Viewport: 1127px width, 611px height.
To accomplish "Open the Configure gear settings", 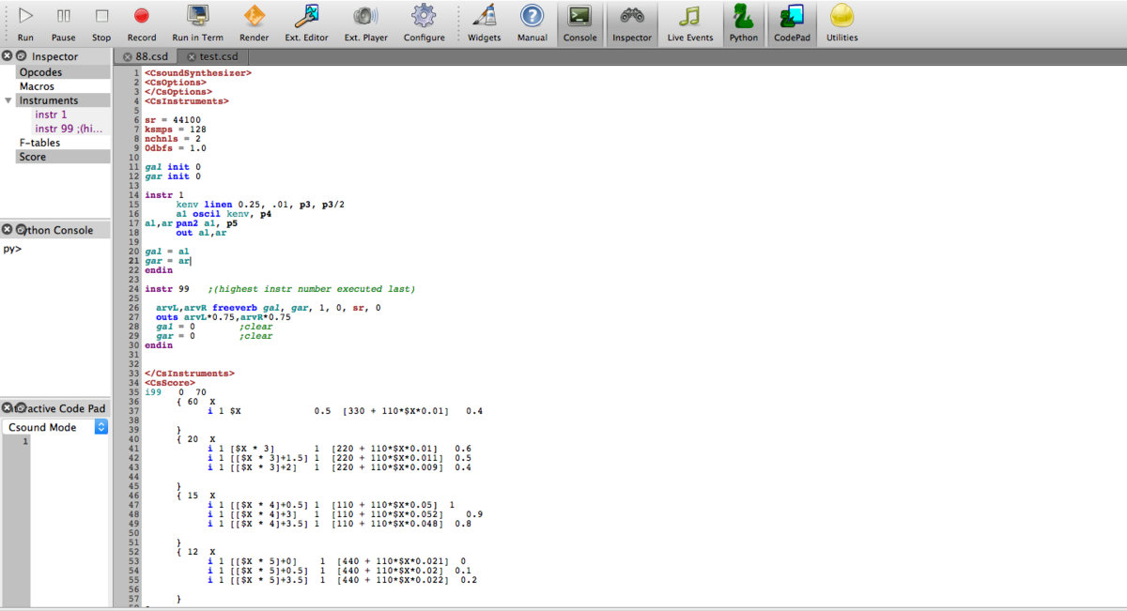I will click(x=424, y=16).
